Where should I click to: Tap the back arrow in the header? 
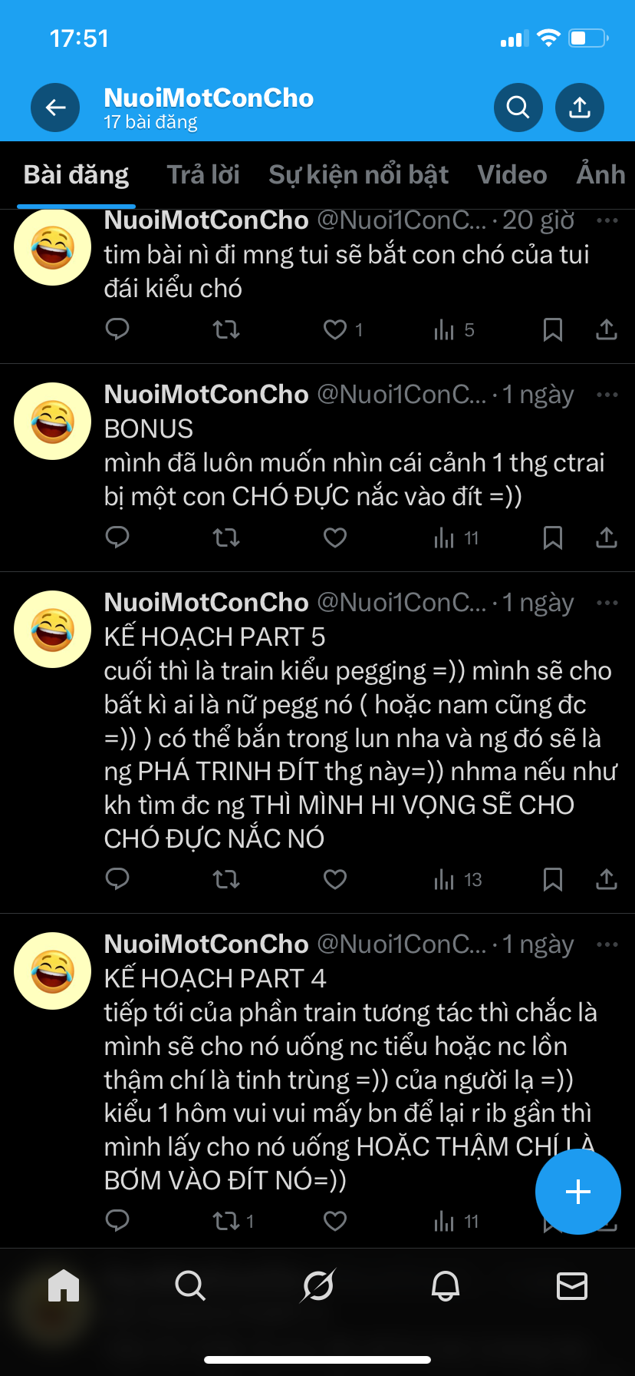click(55, 107)
